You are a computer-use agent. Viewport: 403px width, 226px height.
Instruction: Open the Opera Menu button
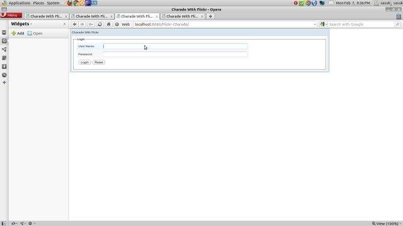11,15
